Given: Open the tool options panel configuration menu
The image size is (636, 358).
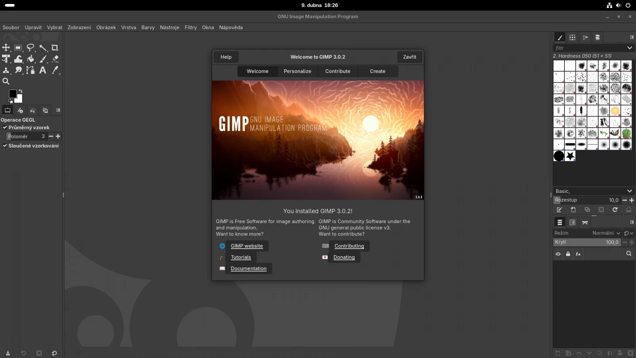Looking at the screenshot, I should point(58,110).
